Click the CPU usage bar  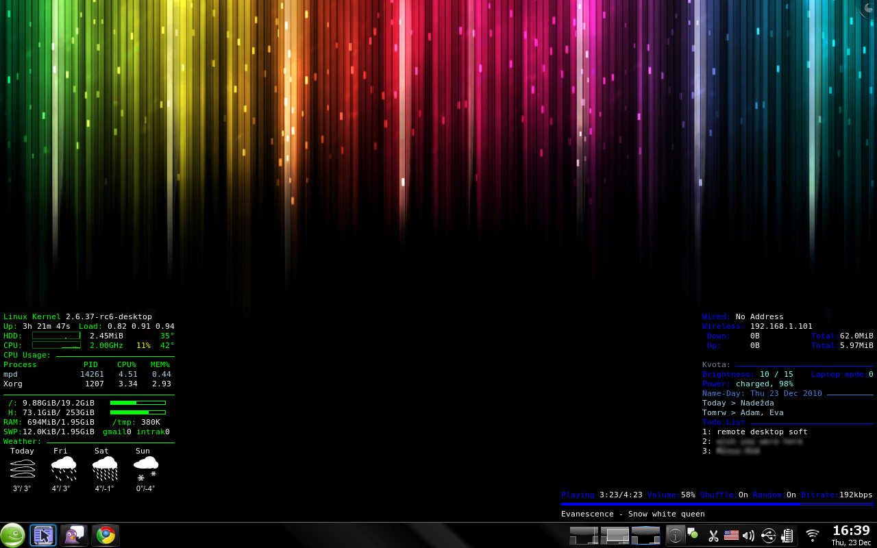pos(56,345)
